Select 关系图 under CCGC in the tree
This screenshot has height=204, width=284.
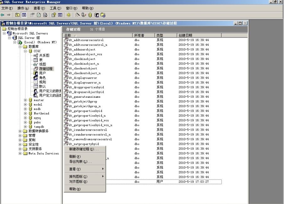click(44, 55)
